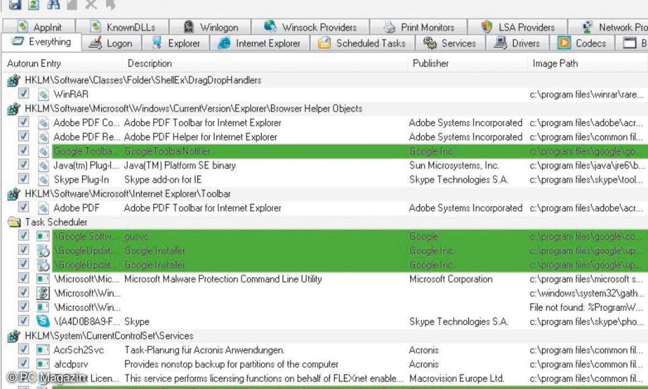648x389 pixels.
Task: Click the green Refresh toolbar icon
Action: click(x=34, y=4)
